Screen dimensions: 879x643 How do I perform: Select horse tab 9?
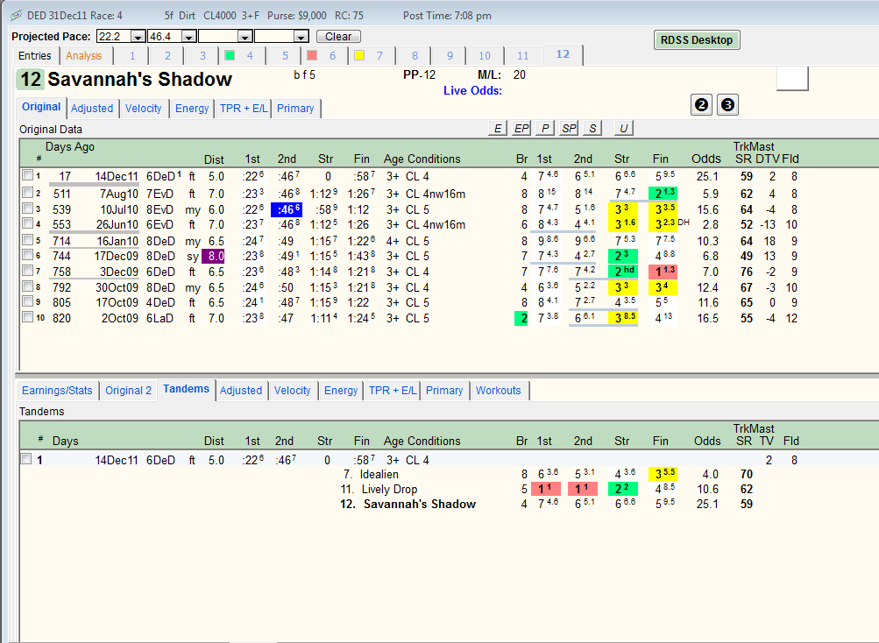450,55
